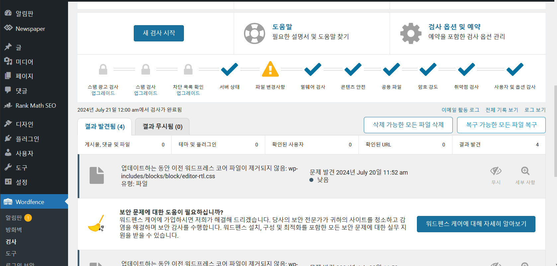The image size is (557, 266).
Task: Click 업그레이드 under 스팸 광고 검사
Action: (103, 93)
